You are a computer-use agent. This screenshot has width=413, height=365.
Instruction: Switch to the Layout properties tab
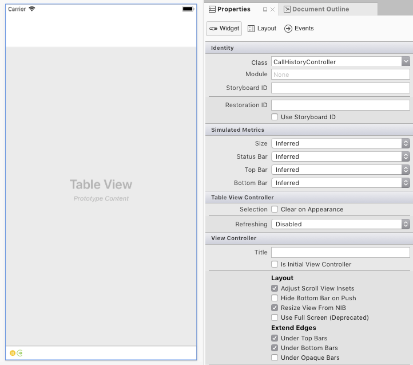(x=262, y=29)
